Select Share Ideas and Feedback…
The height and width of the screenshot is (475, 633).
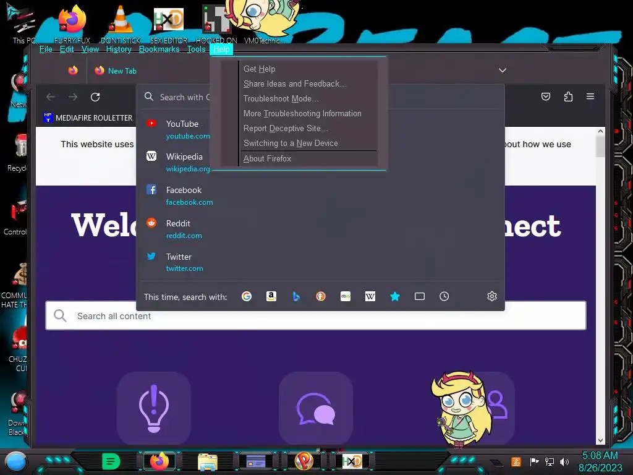coord(309,84)
